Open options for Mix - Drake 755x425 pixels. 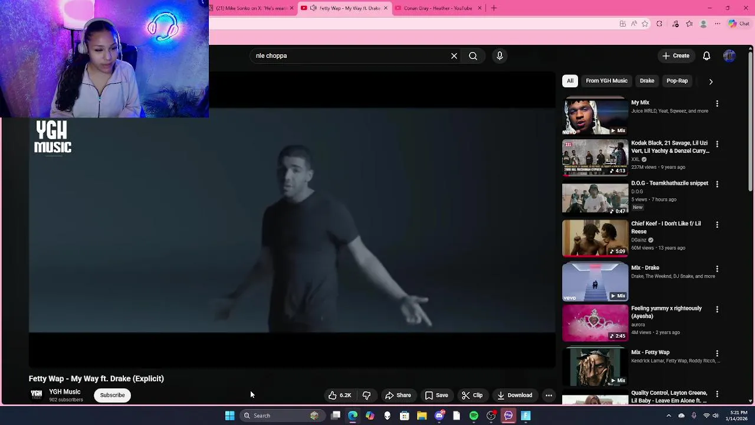(x=717, y=269)
